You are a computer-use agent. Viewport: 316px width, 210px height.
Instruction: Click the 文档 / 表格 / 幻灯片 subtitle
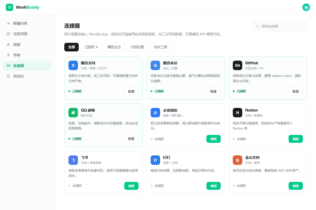94,68
